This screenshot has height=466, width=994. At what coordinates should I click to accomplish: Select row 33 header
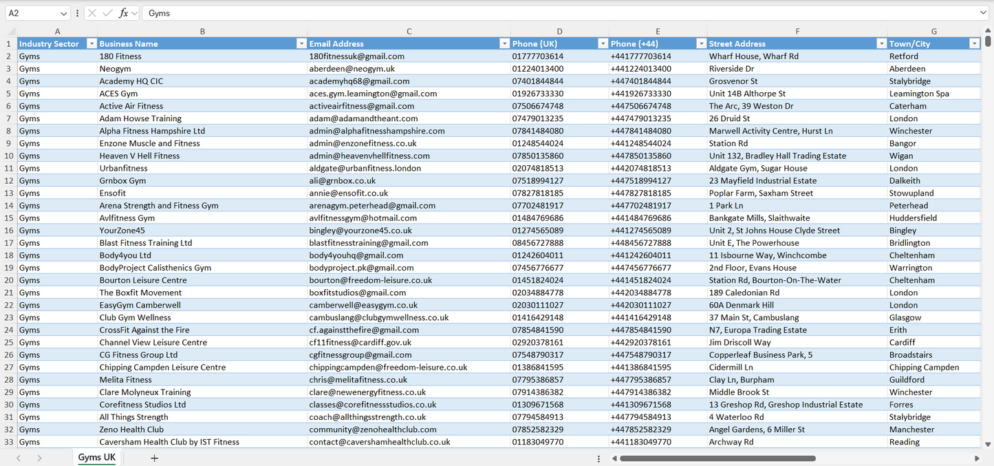[x=9, y=442]
